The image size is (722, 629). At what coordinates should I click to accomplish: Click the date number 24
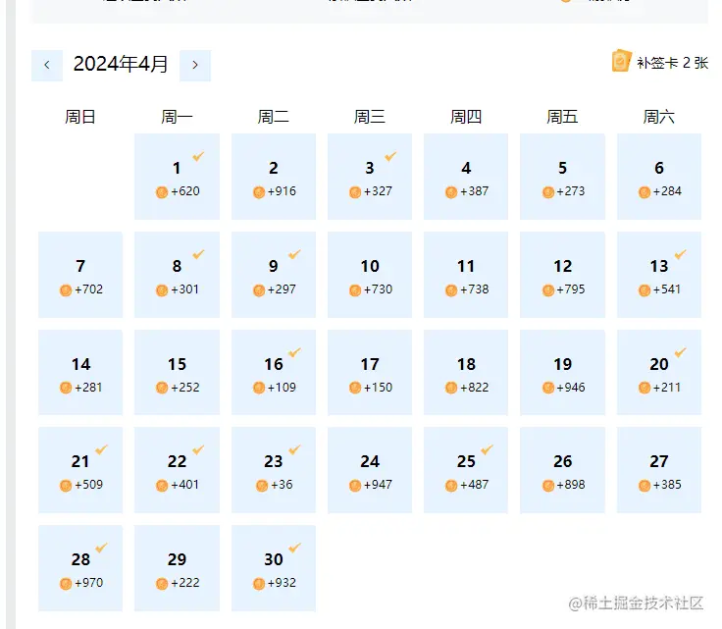click(x=370, y=461)
